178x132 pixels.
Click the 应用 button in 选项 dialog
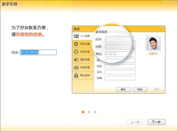[157, 89]
